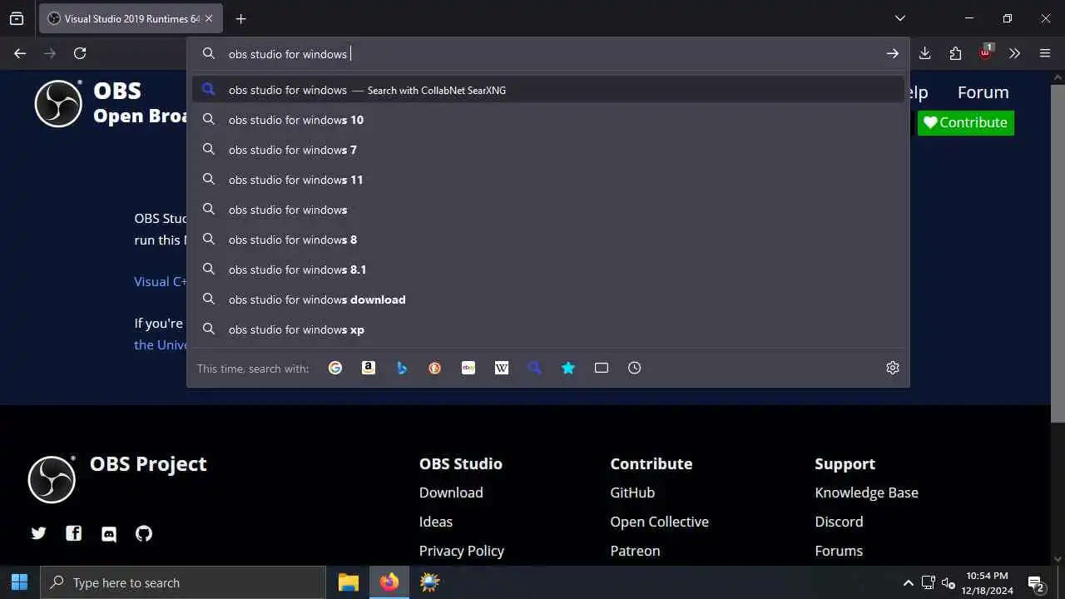The image size is (1065, 599).
Task: Open a new tab
Action: pyautogui.click(x=240, y=18)
